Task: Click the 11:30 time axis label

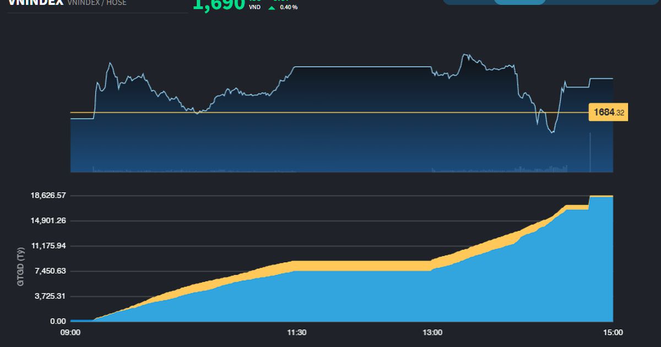Action: (296, 333)
